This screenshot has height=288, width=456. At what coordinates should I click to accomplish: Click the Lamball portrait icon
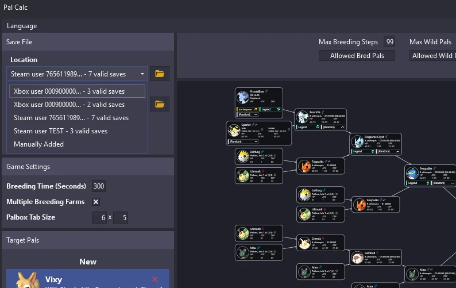[x=357, y=258]
